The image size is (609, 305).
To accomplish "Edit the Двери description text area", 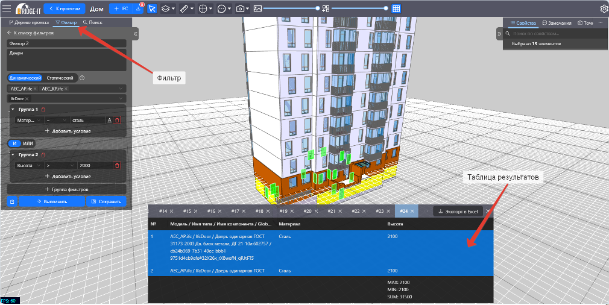I will click(66, 60).
